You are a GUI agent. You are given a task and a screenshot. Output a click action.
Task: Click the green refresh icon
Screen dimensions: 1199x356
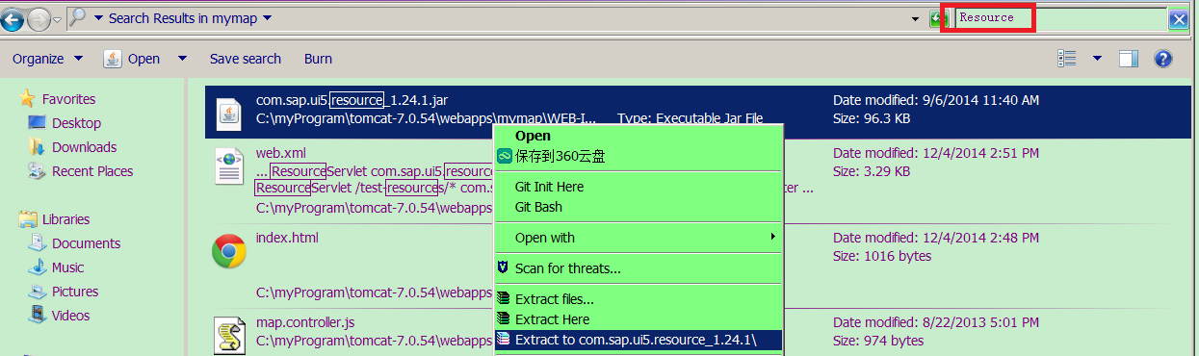pyautogui.click(x=939, y=18)
